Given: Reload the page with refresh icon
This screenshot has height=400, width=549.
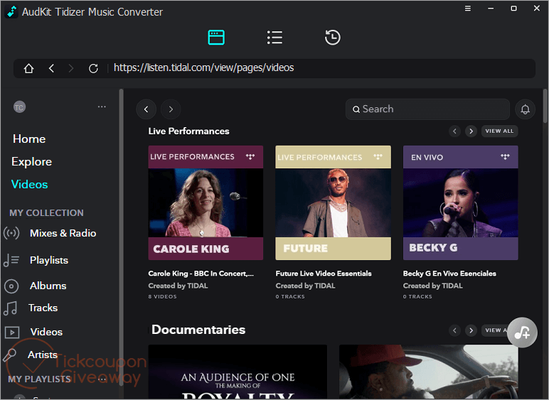Looking at the screenshot, I should 93,68.
